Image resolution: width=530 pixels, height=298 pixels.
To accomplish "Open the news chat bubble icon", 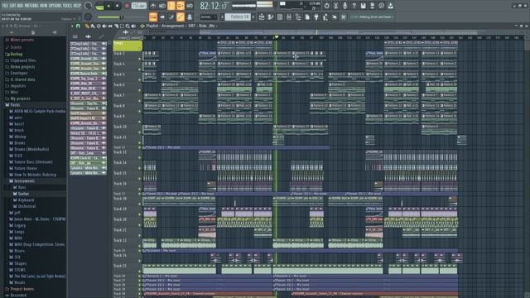I will pos(382,6).
